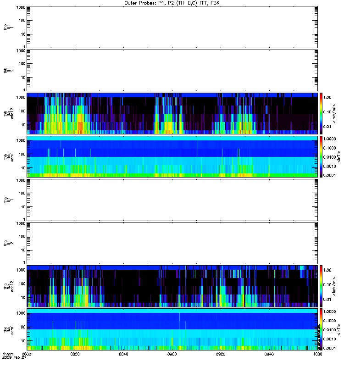Image resolution: width=344 pixels, height=367 pixels.
Task: Click the '1.00' label on thb edc12 colorbar
Action: [327, 97]
